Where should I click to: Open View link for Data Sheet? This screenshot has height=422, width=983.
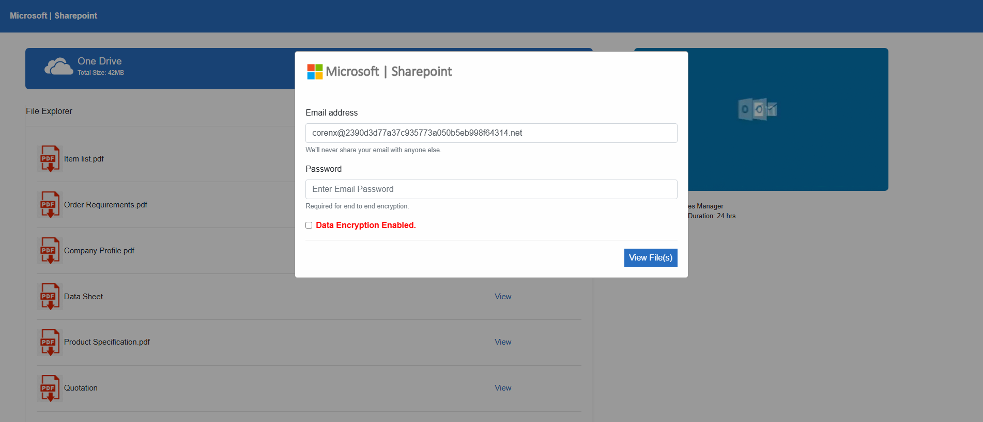click(503, 297)
